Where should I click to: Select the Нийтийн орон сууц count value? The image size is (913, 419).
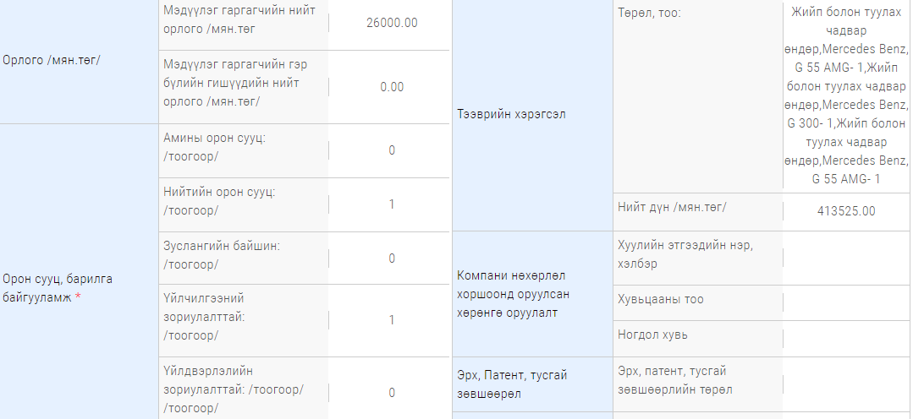tap(392, 204)
